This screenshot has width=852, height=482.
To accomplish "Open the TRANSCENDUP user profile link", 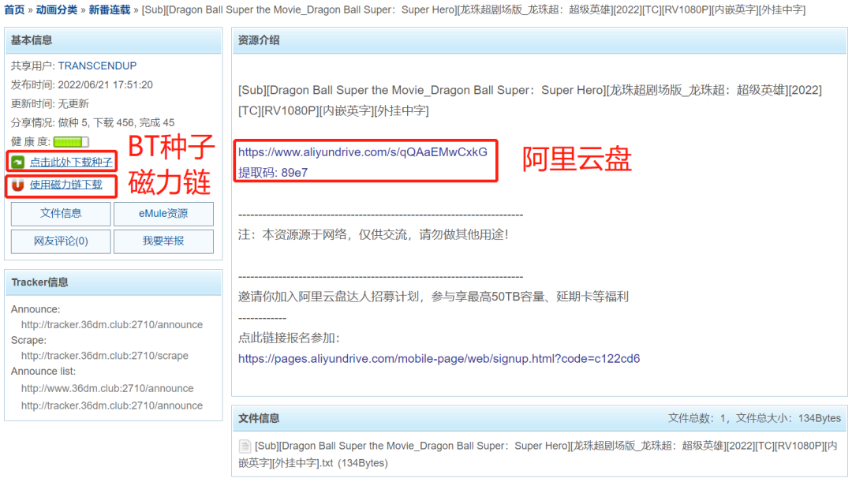I will (97, 65).
